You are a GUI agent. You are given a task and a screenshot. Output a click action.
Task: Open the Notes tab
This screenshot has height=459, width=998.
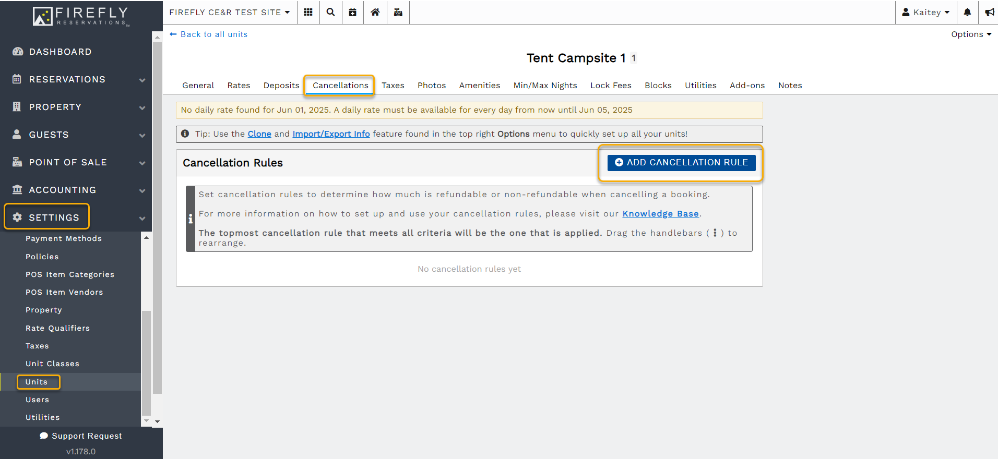pyautogui.click(x=790, y=86)
